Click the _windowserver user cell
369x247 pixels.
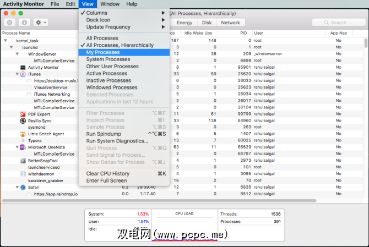(x=268, y=54)
